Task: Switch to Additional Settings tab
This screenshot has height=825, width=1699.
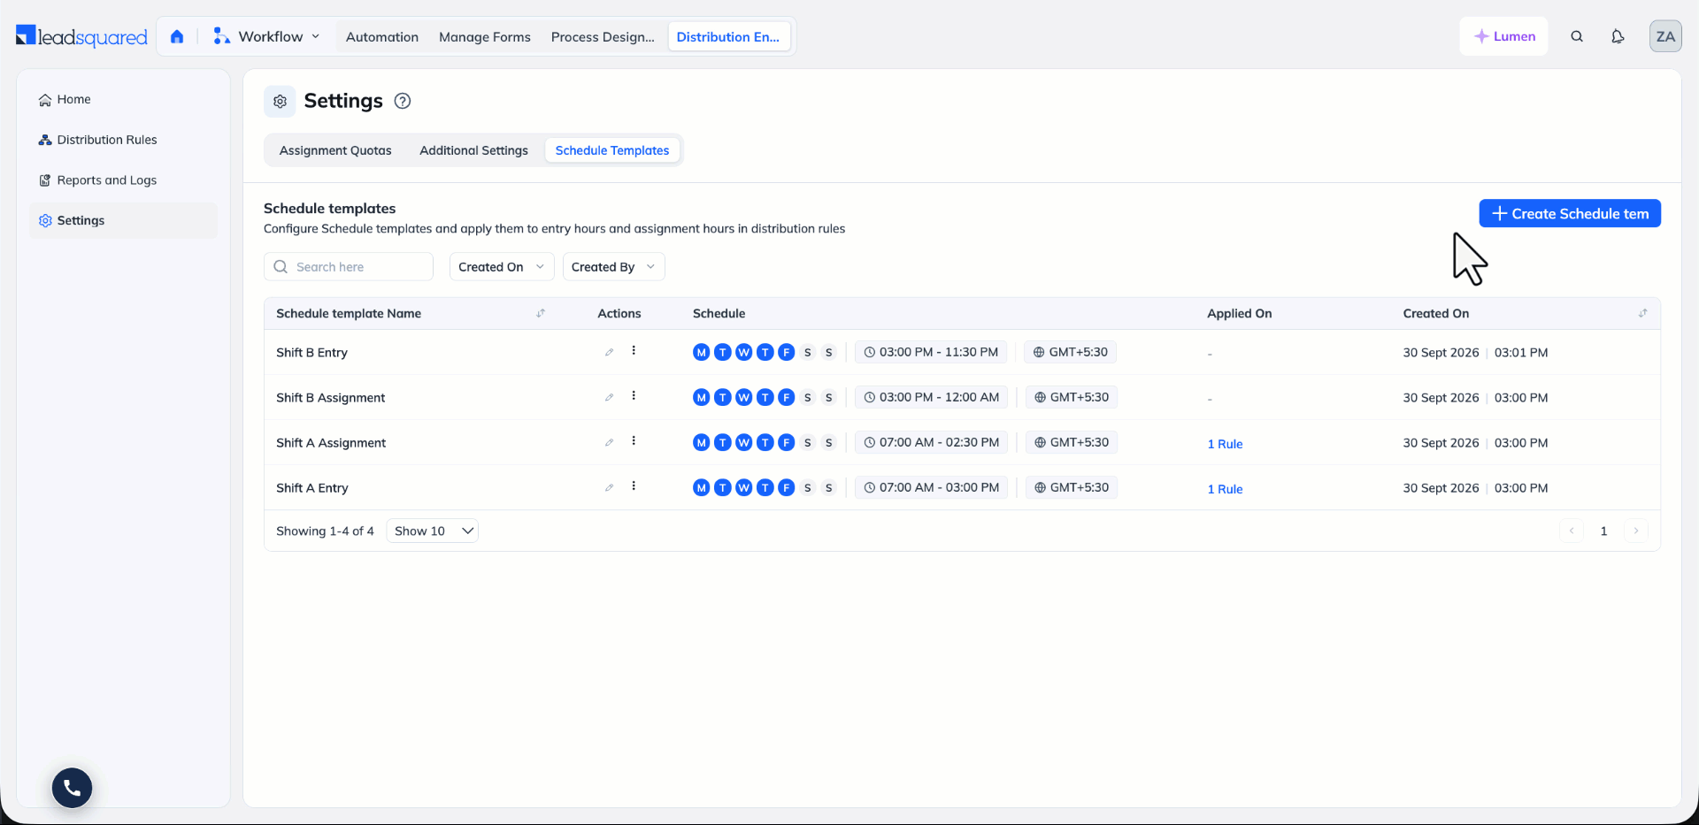Action: click(473, 150)
